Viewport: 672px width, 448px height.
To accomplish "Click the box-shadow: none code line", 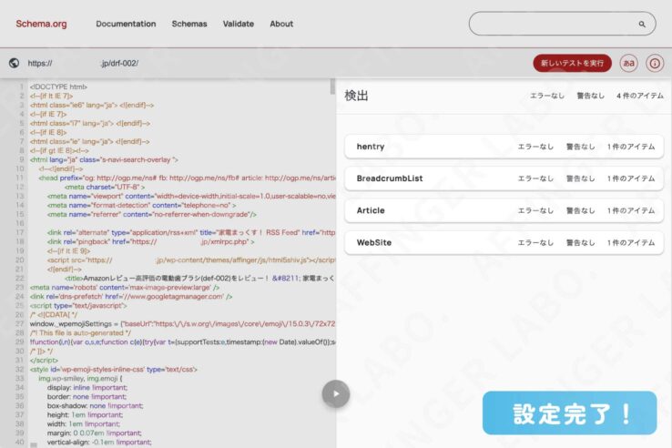I will [95, 405].
